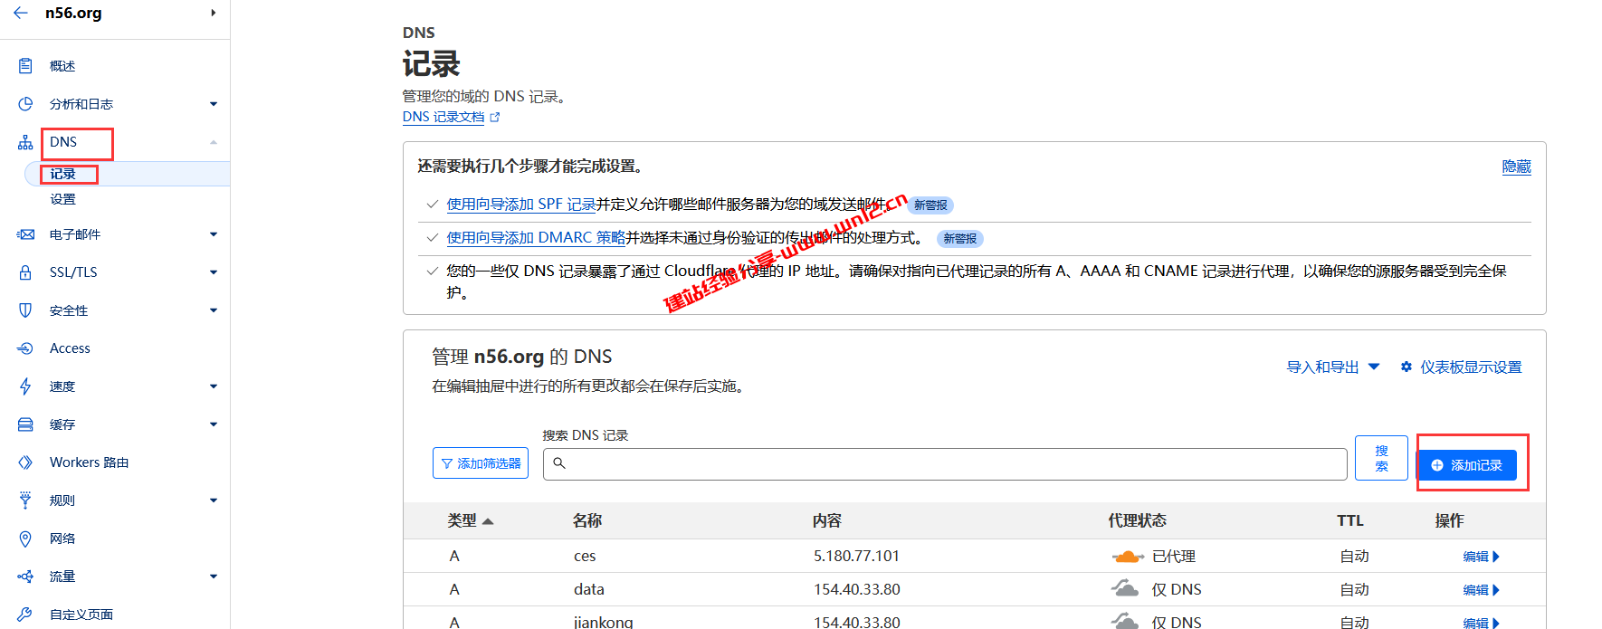Open 使用向导添加 DMARC 策略 link
This screenshot has width=1602, height=629.
point(536,238)
